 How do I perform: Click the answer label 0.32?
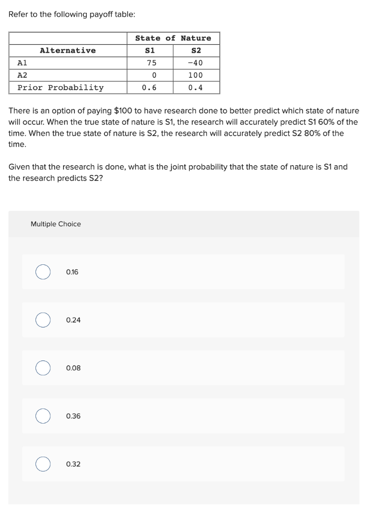[x=73, y=464]
